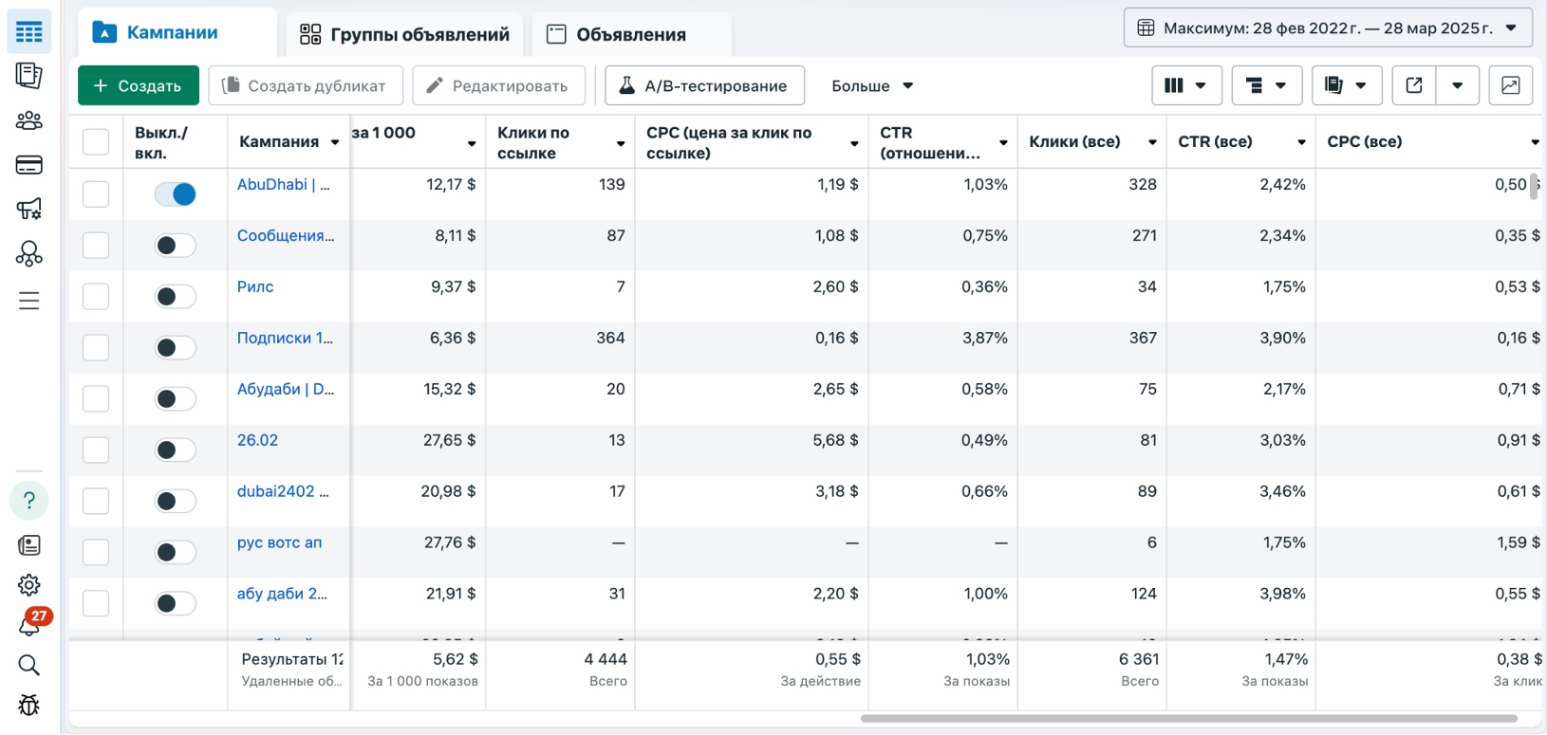
Task: Open the audiences people icon in sidebar
Action: (28, 120)
